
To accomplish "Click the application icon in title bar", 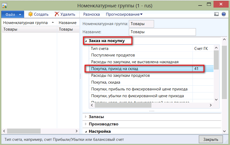I will point(4,5).
